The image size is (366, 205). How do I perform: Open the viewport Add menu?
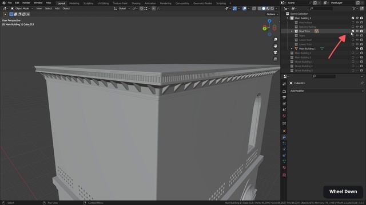(57, 9)
